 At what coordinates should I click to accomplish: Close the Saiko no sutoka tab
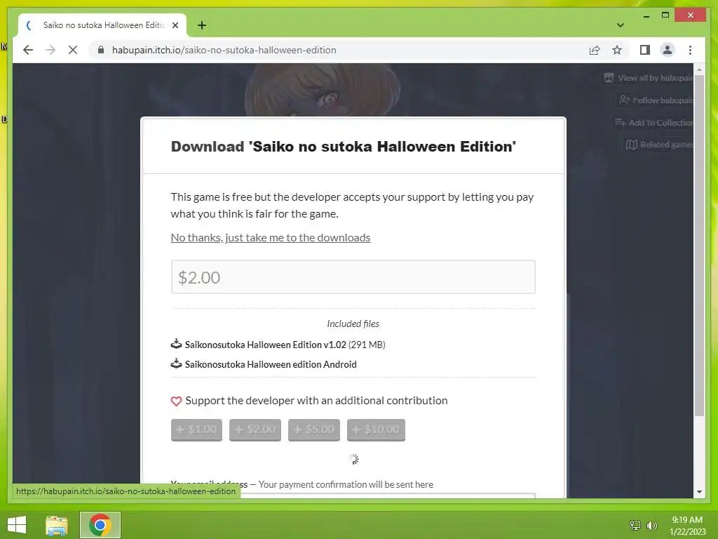(x=175, y=25)
